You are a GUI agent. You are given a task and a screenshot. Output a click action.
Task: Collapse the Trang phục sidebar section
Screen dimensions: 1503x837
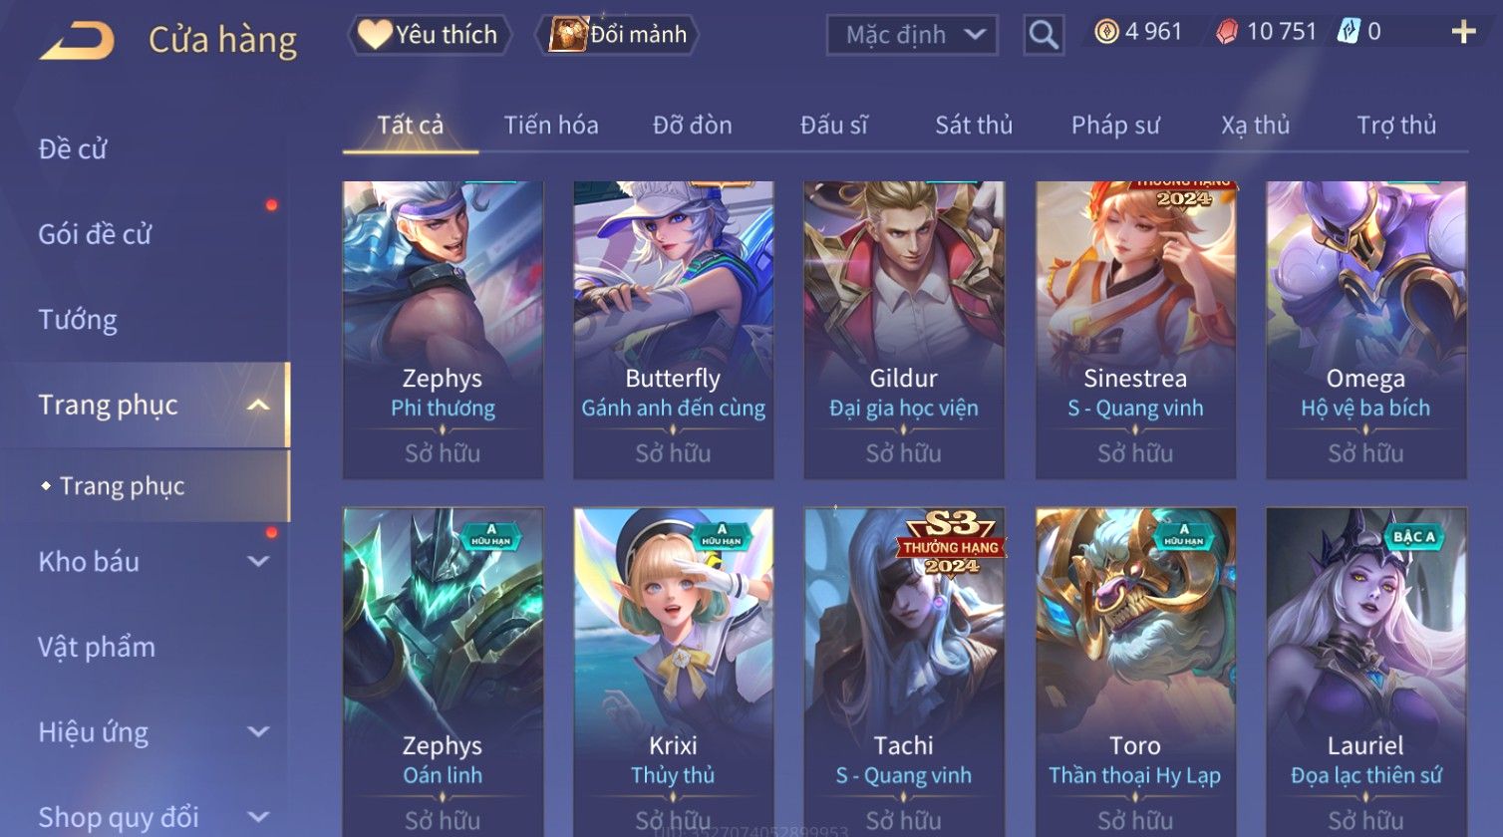tap(257, 405)
